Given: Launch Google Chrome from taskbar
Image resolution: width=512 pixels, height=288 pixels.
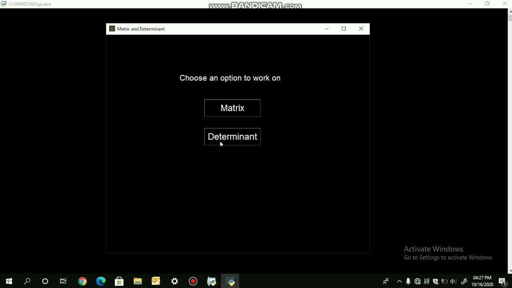Looking at the screenshot, I should pyautogui.click(x=82, y=281).
